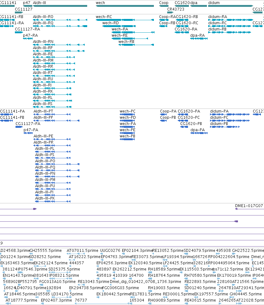This screenshot has width=264, height=305.
Task: Click protein wech-PB label
Action: tap(127, 136)
